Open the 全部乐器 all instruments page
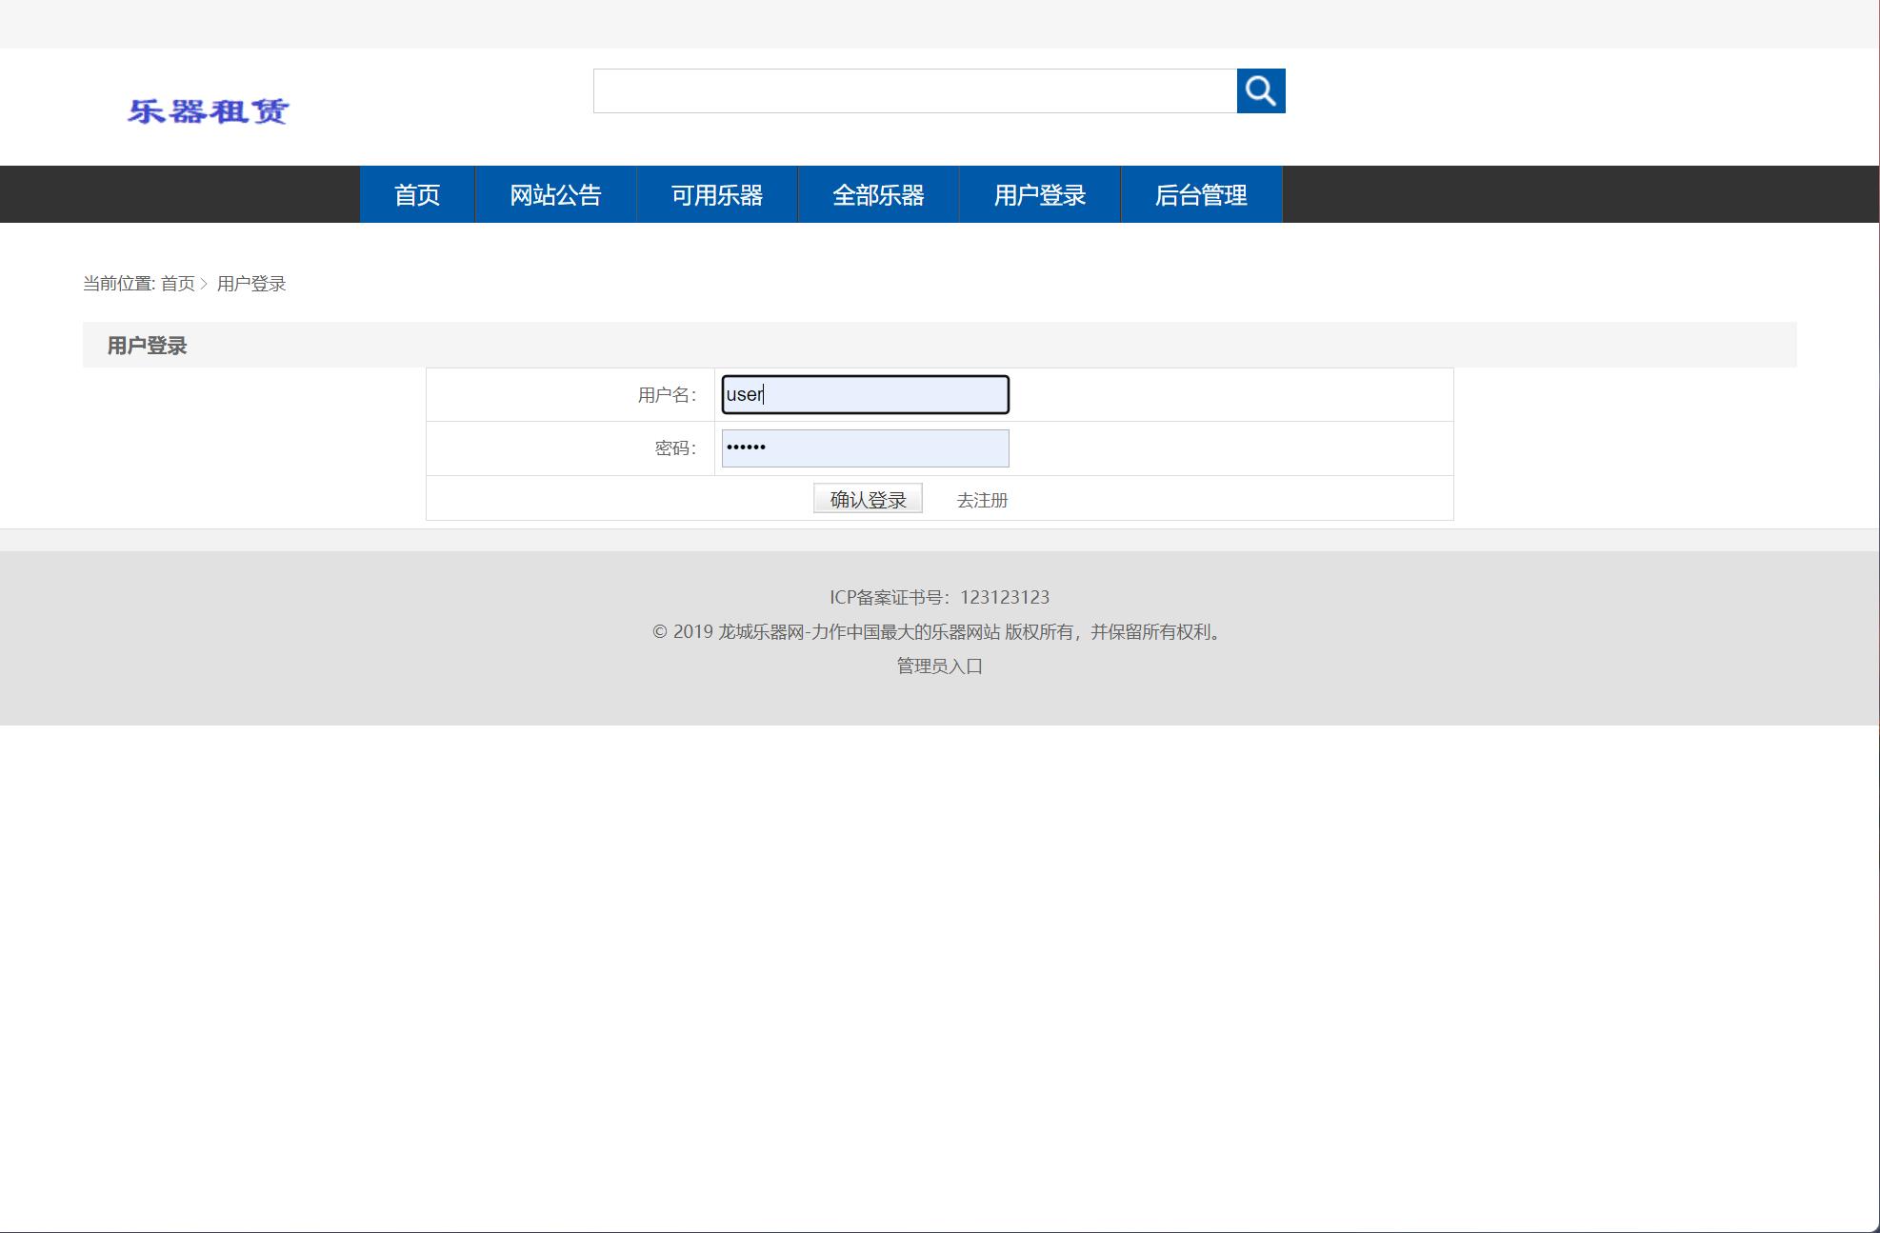This screenshot has width=1880, height=1233. tap(878, 194)
